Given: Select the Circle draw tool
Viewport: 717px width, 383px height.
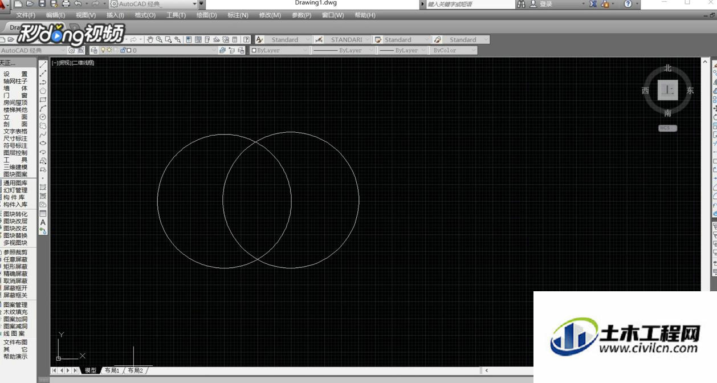Looking at the screenshot, I should point(43,117).
